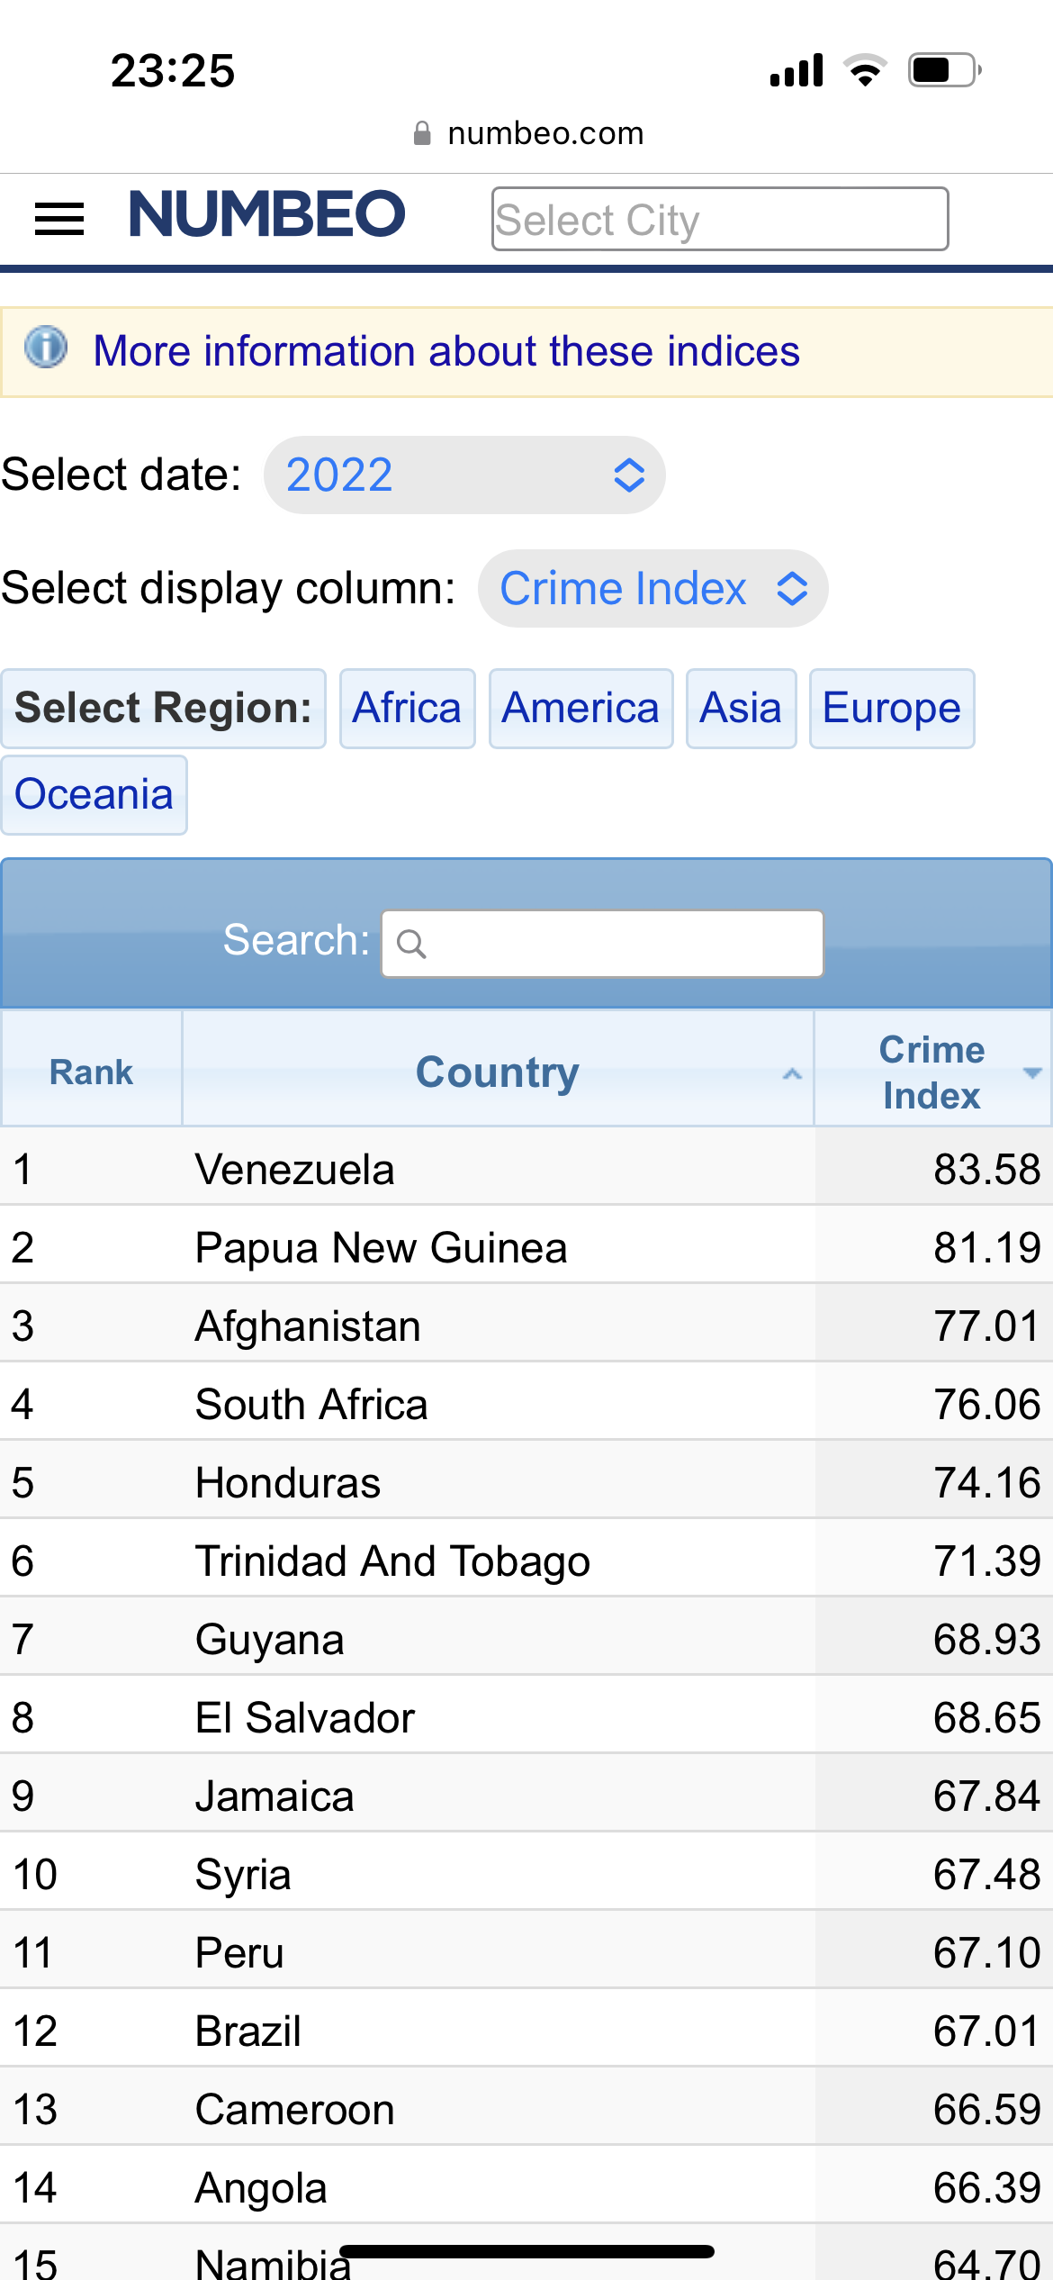Sort table by Rank column header

[91, 1072]
